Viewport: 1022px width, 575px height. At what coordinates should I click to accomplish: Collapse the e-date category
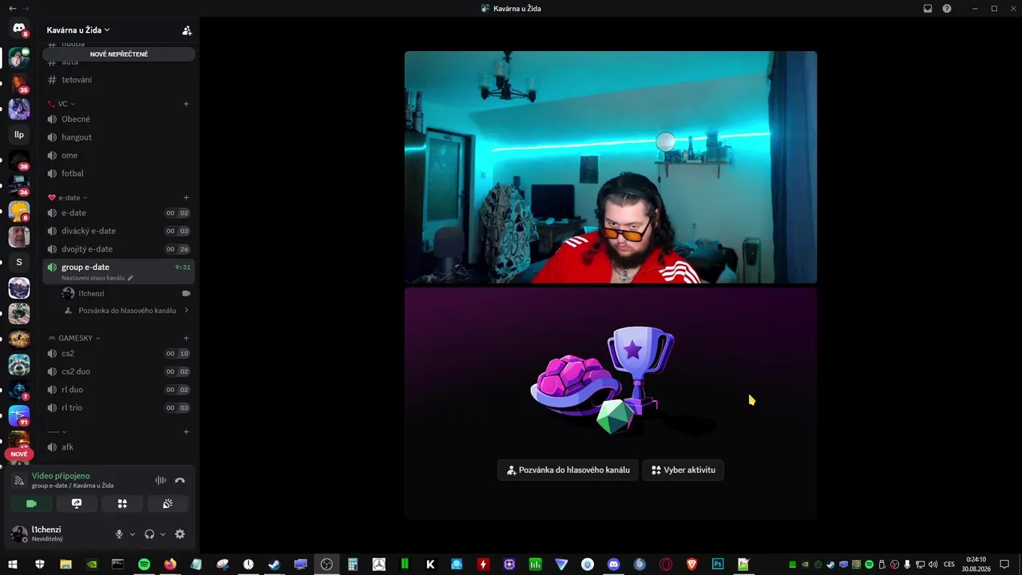(68, 197)
